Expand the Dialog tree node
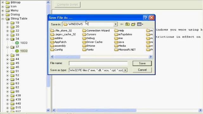This screenshot has height=114, width=203. pyautogui.click(x=3, y=15)
